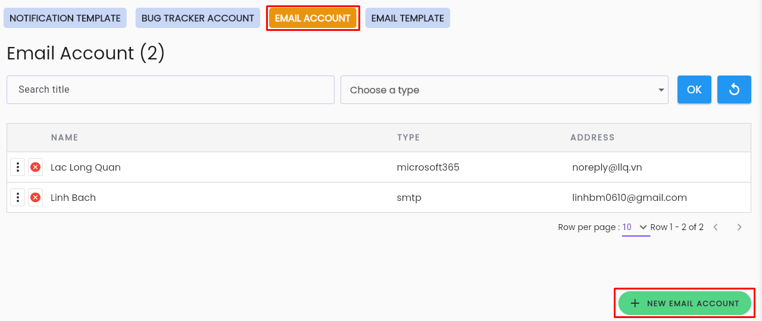This screenshot has width=762, height=321.
Task: Open rows per page dropdown showing 10
Action: [x=636, y=227]
